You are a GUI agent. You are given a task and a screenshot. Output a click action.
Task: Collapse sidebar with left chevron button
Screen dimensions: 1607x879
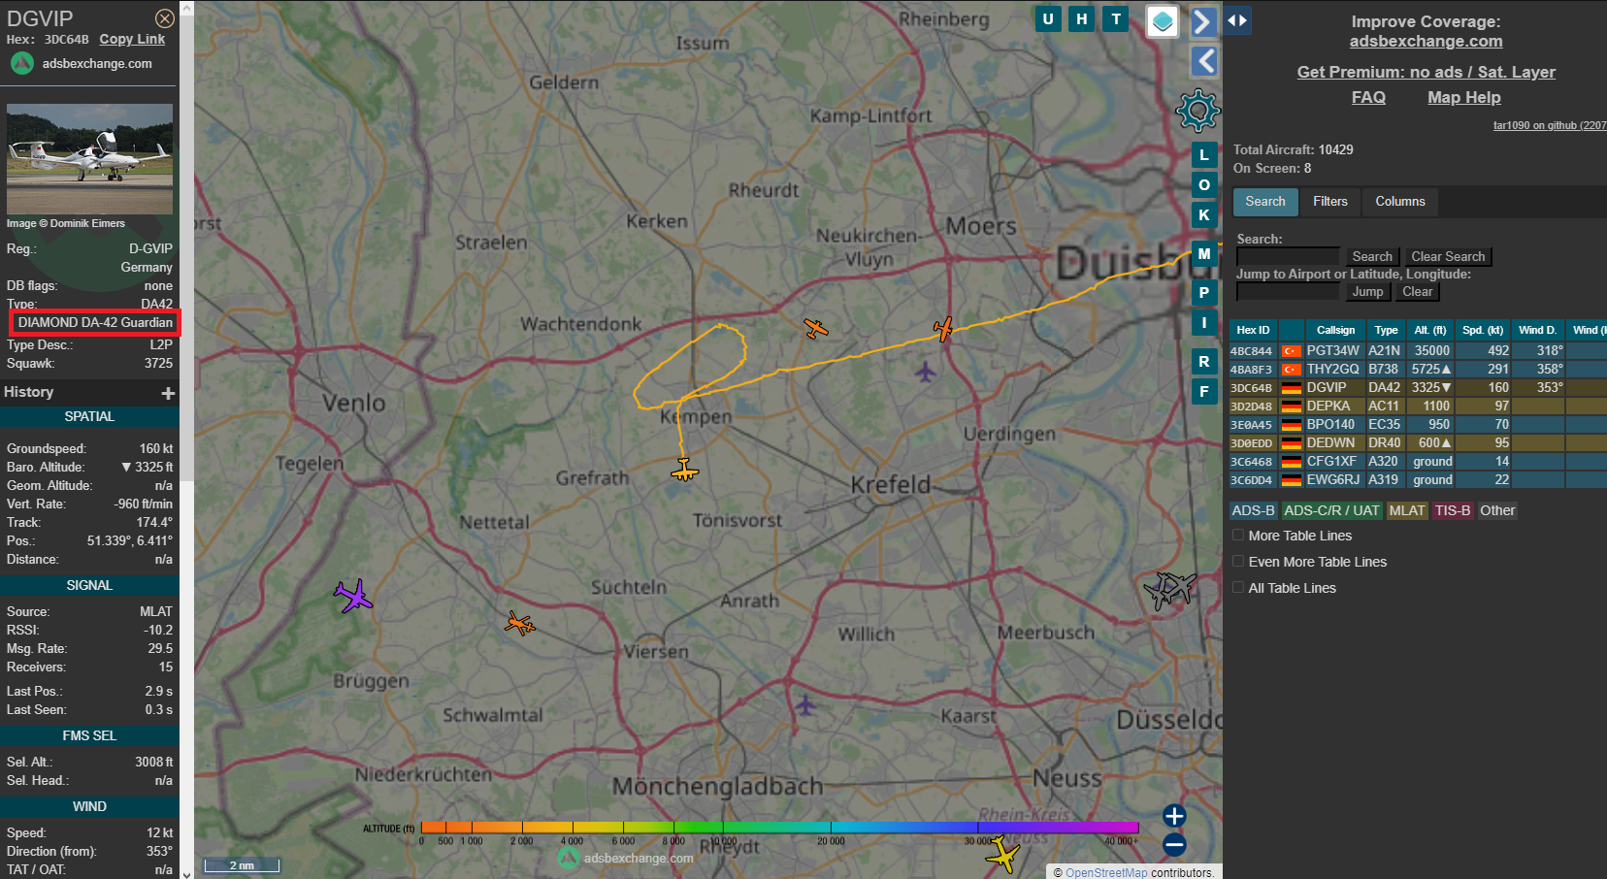click(x=1203, y=61)
